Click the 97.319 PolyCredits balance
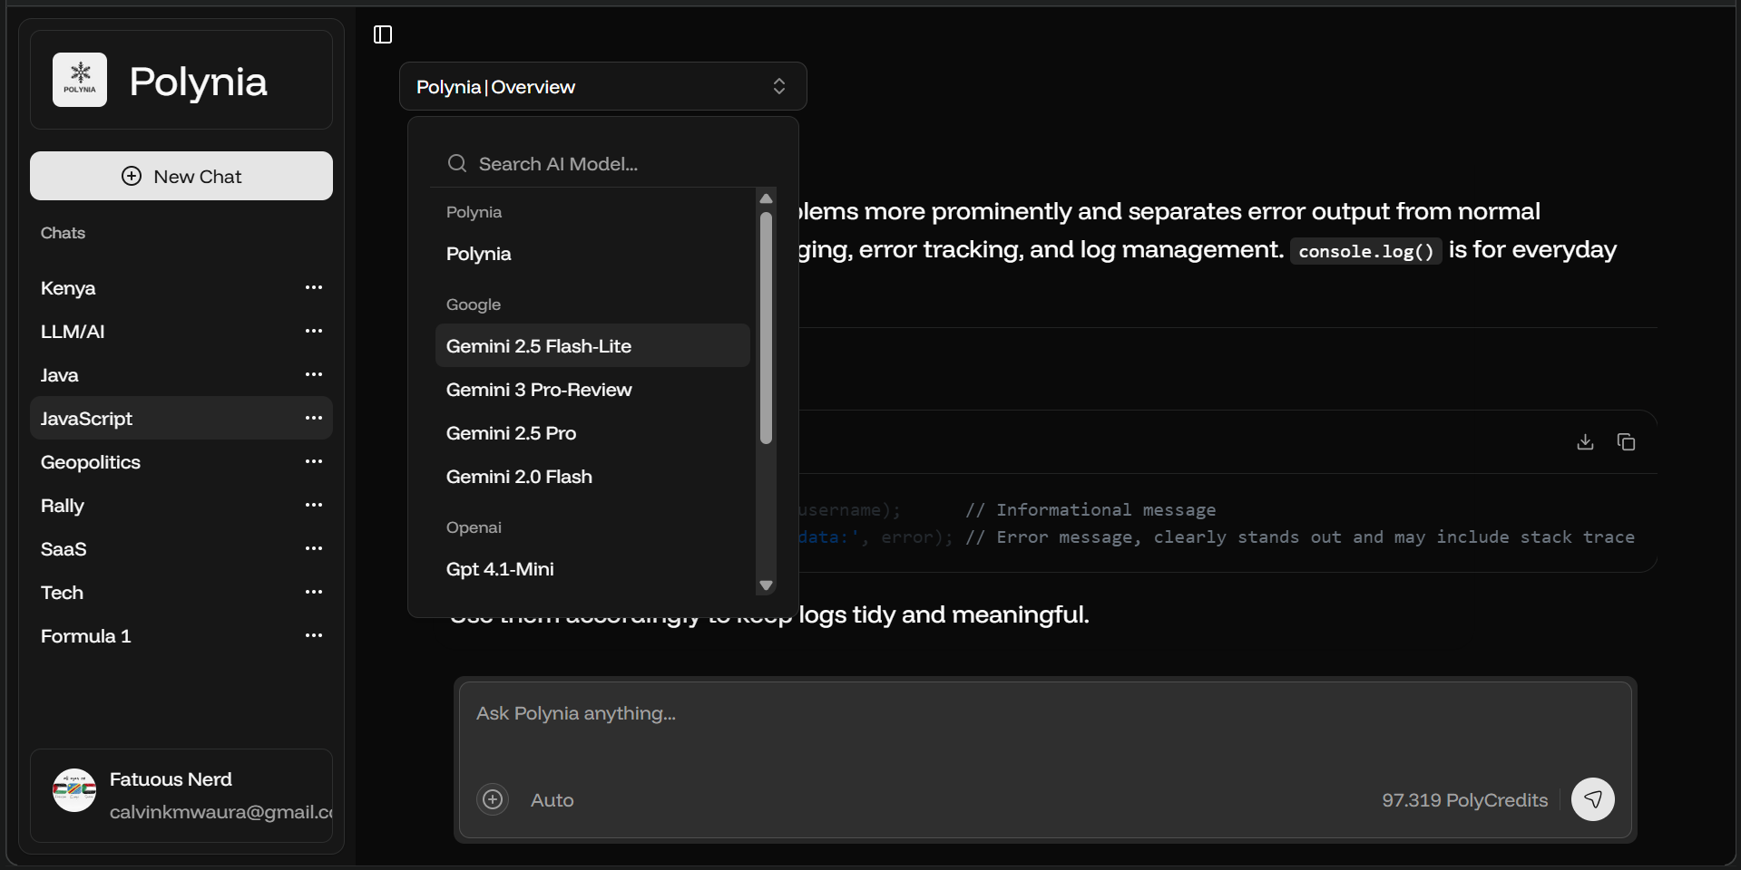Viewport: 1741px width, 870px height. pyautogui.click(x=1464, y=800)
